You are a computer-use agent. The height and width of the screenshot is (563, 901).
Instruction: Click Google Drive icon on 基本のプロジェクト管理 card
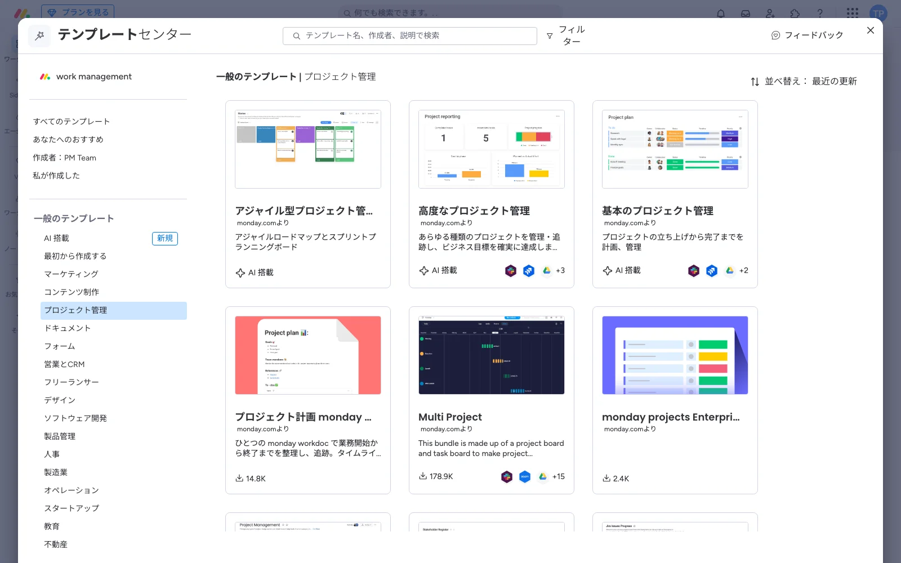pos(730,271)
